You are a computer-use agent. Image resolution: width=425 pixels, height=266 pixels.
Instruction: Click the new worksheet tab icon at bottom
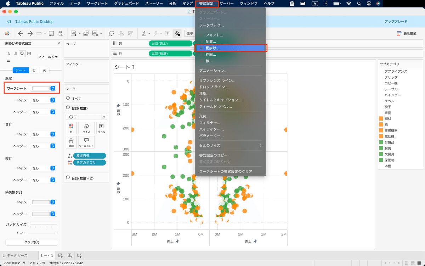(61, 255)
